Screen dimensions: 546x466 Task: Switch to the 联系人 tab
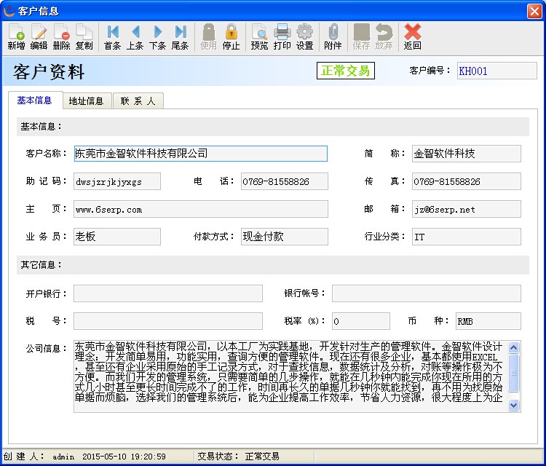[x=138, y=101]
